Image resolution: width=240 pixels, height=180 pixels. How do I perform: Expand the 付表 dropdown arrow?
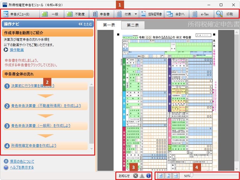136,14
